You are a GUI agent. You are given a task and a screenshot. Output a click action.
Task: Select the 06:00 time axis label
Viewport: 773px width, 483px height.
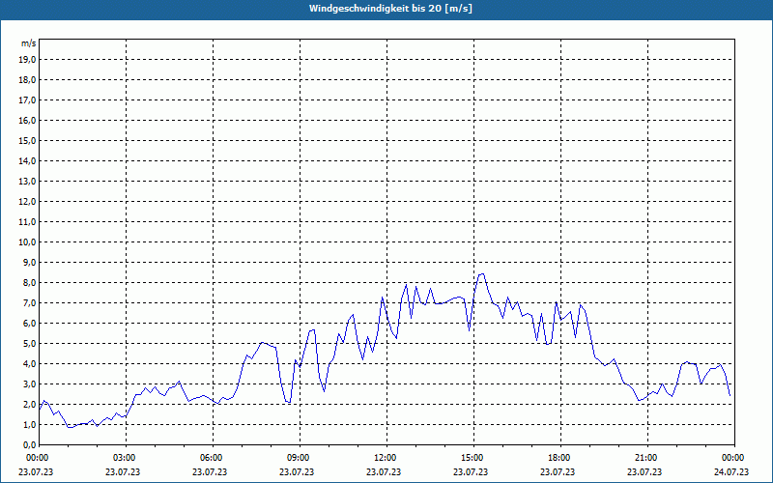(x=211, y=458)
